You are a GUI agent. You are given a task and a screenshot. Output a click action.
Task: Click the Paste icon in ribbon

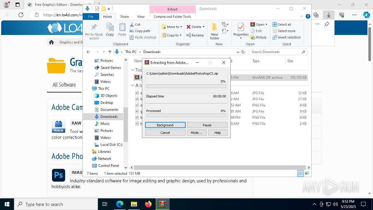coord(122,30)
